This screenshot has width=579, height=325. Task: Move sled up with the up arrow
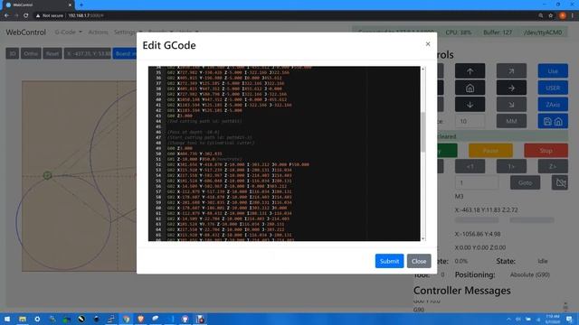pos(470,71)
